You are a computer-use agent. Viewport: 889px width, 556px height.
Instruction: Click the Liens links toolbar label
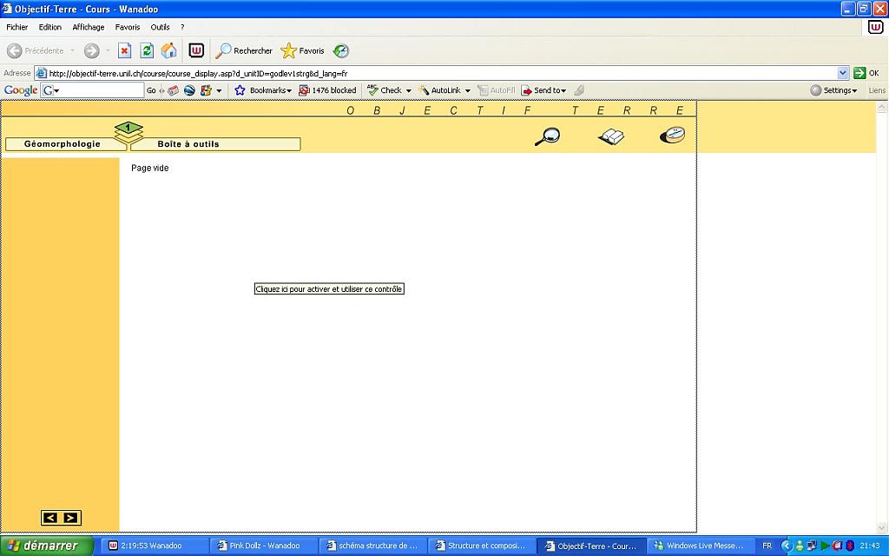(877, 90)
